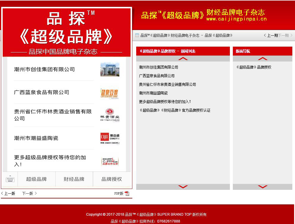Open 潮州市潮益盛陶瓷 in news list
The height and width of the screenshot is (224, 295).
153,93
